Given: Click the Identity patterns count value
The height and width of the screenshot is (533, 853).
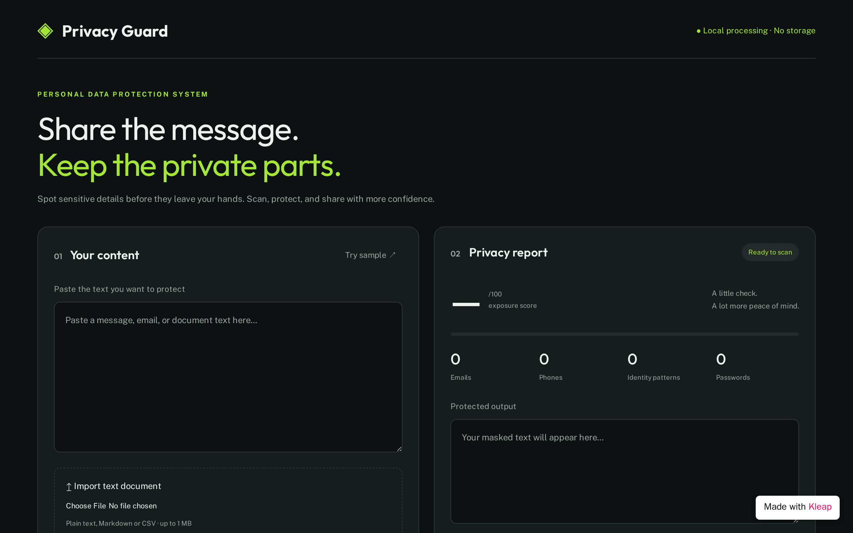Looking at the screenshot, I should pos(632,359).
